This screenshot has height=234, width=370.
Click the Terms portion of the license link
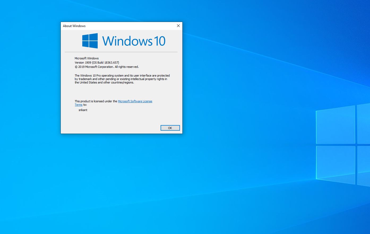[x=79, y=105]
